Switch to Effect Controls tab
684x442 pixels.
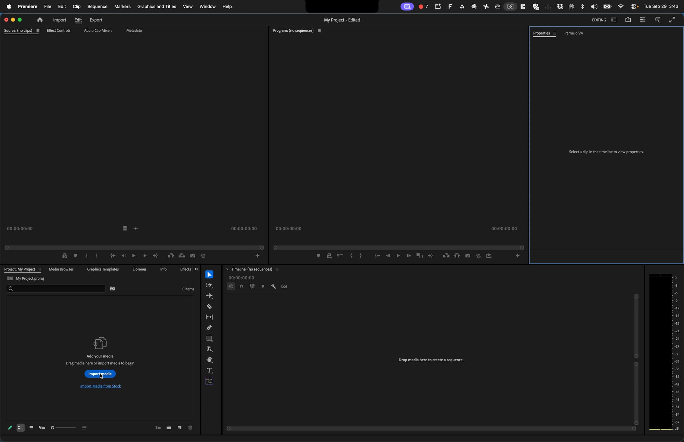[x=58, y=30]
